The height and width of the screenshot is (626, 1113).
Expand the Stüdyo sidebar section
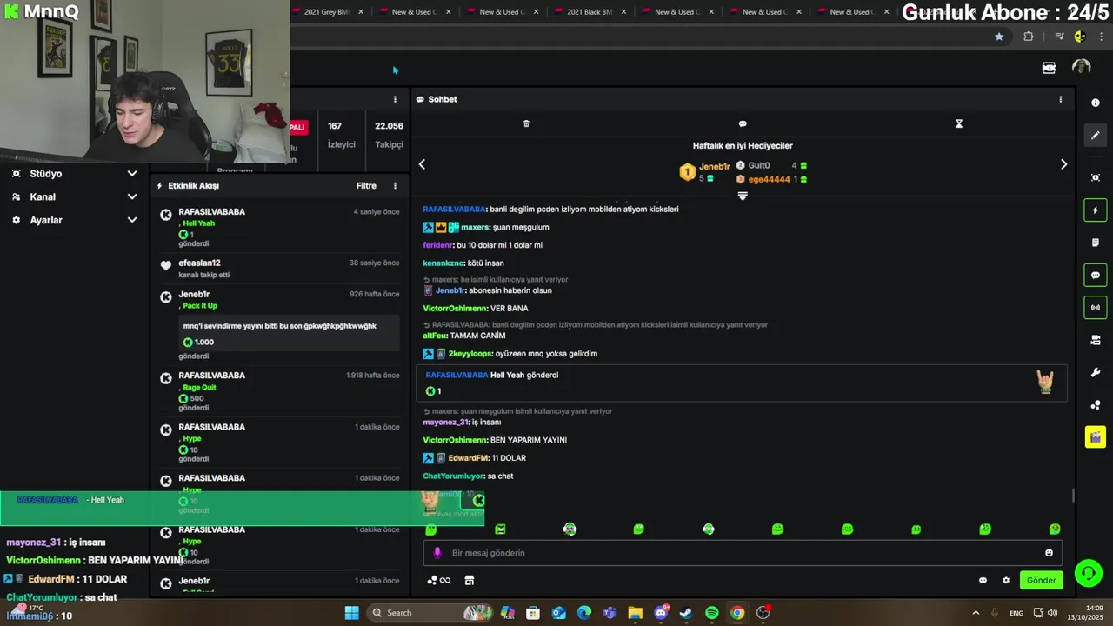click(x=74, y=173)
